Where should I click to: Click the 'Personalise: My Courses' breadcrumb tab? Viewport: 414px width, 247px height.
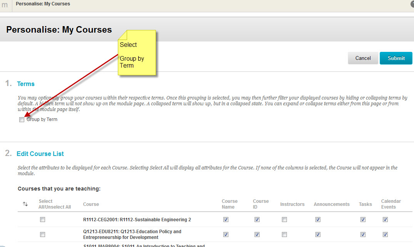tap(43, 4)
